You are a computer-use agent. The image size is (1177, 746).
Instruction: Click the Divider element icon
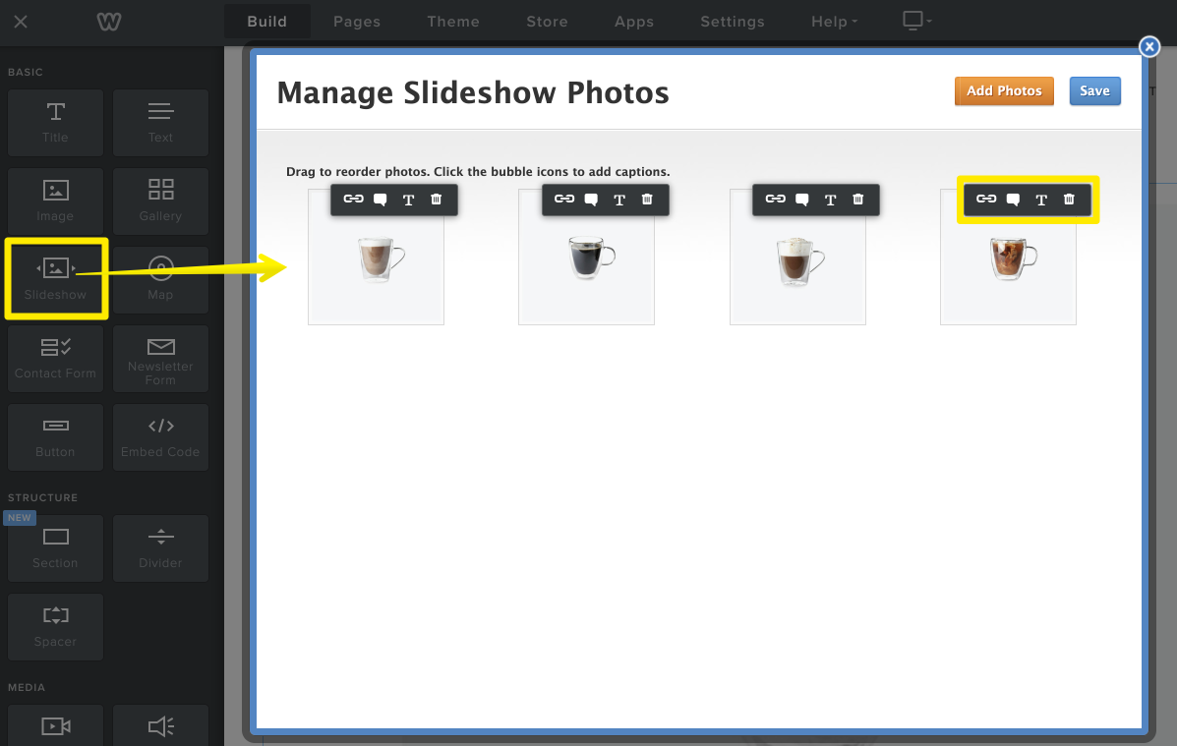pyautogui.click(x=160, y=548)
